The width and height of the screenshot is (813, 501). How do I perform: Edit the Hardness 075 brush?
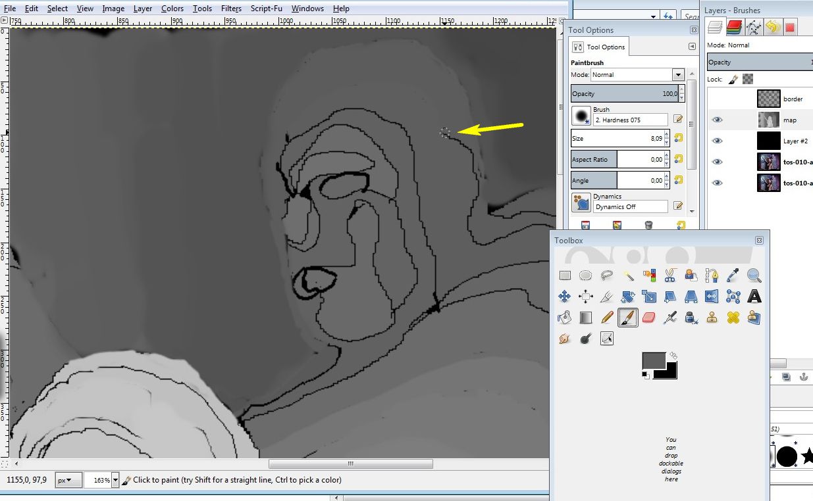click(x=678, y=120)
